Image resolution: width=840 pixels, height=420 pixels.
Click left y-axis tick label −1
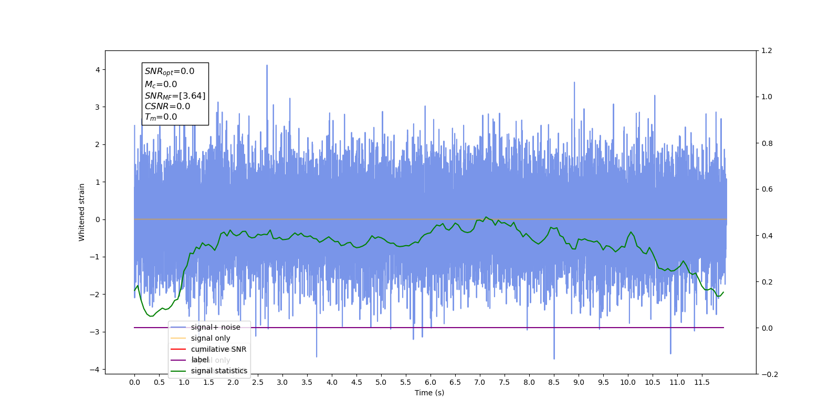point(95,257)
